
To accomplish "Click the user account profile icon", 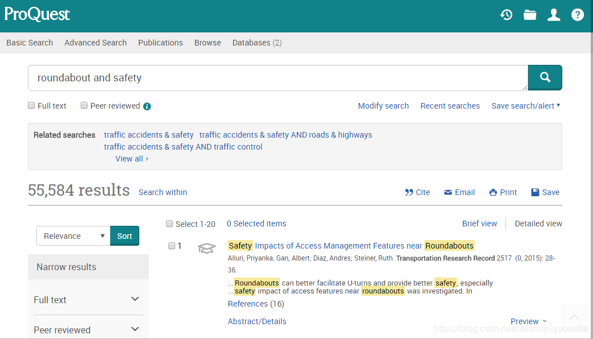I will click(x=554, y=15).
